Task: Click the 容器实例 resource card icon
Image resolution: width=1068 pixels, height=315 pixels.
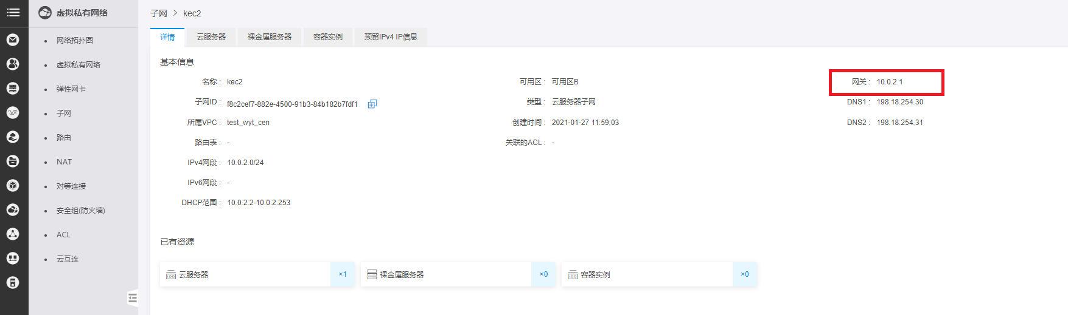Action: coord(573,275)
